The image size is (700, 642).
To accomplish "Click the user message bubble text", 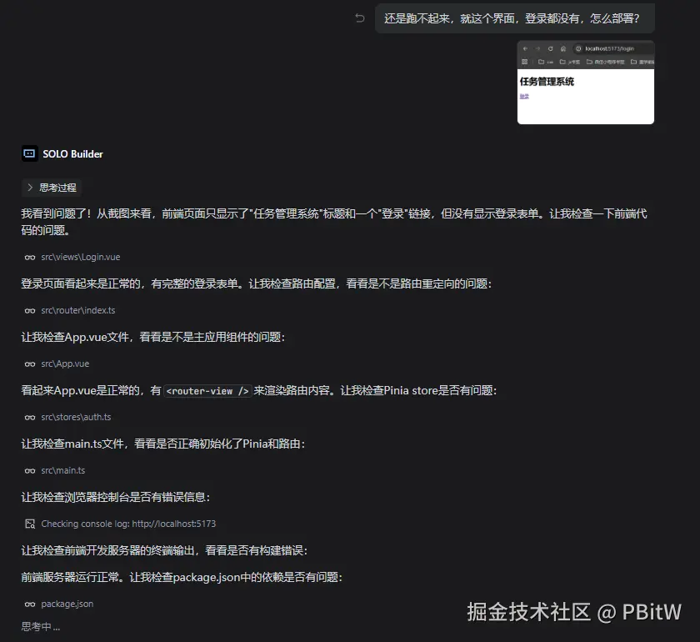I will tap(512, 18).
